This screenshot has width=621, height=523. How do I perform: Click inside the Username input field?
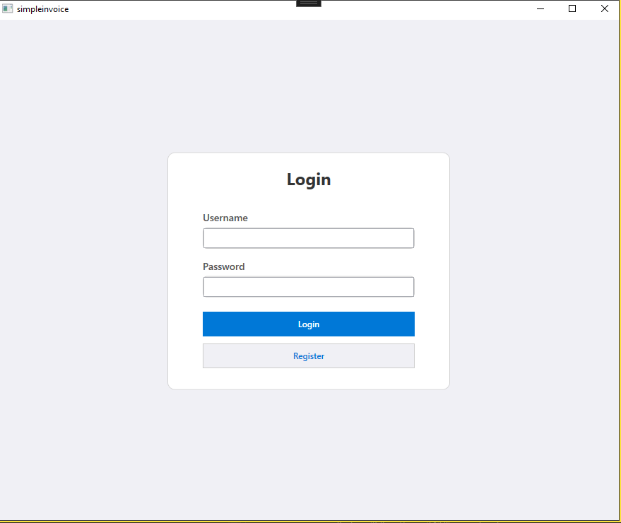[308, 238]
